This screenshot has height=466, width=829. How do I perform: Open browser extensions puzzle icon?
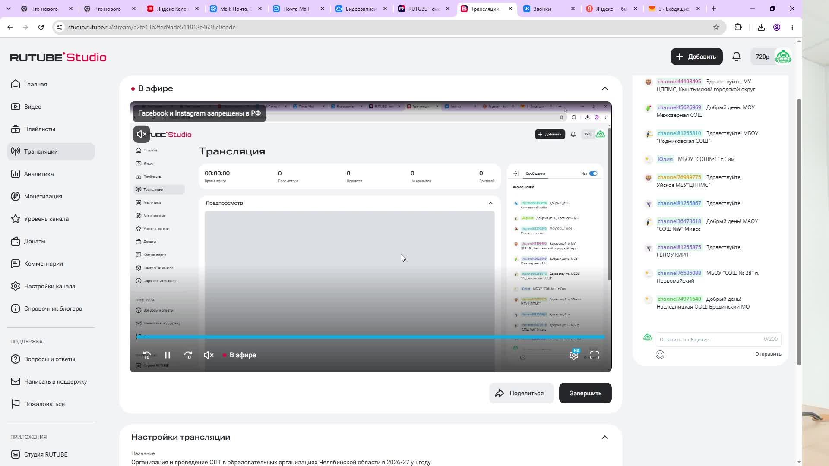pos(738,27)
